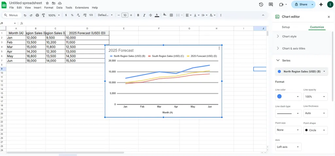Open the Line thickness Auto dropdown
The width and height of the screenshot is (335, 156).
click(x=315, y=113)
